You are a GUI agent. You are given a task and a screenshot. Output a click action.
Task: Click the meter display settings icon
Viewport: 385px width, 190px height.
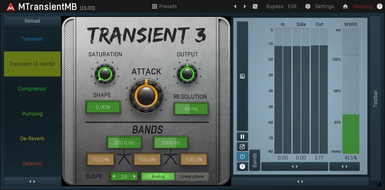coord(242,76)
